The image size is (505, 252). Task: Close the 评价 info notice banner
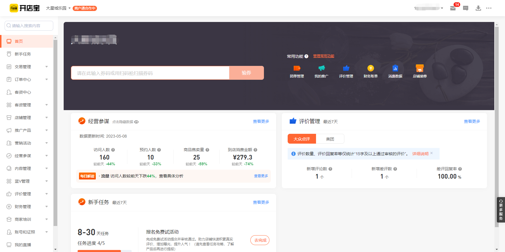(x=431, y=153)
